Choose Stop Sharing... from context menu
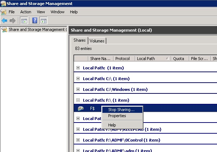 coord(121,110)
